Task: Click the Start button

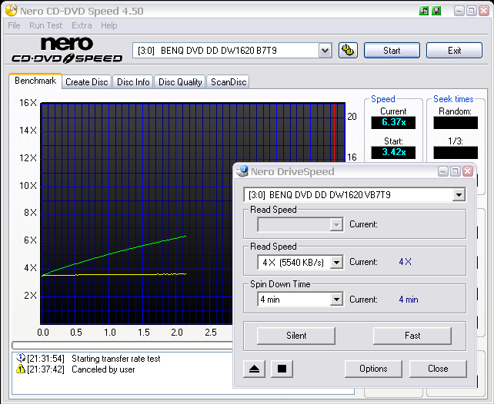Action: click(392, 50)
